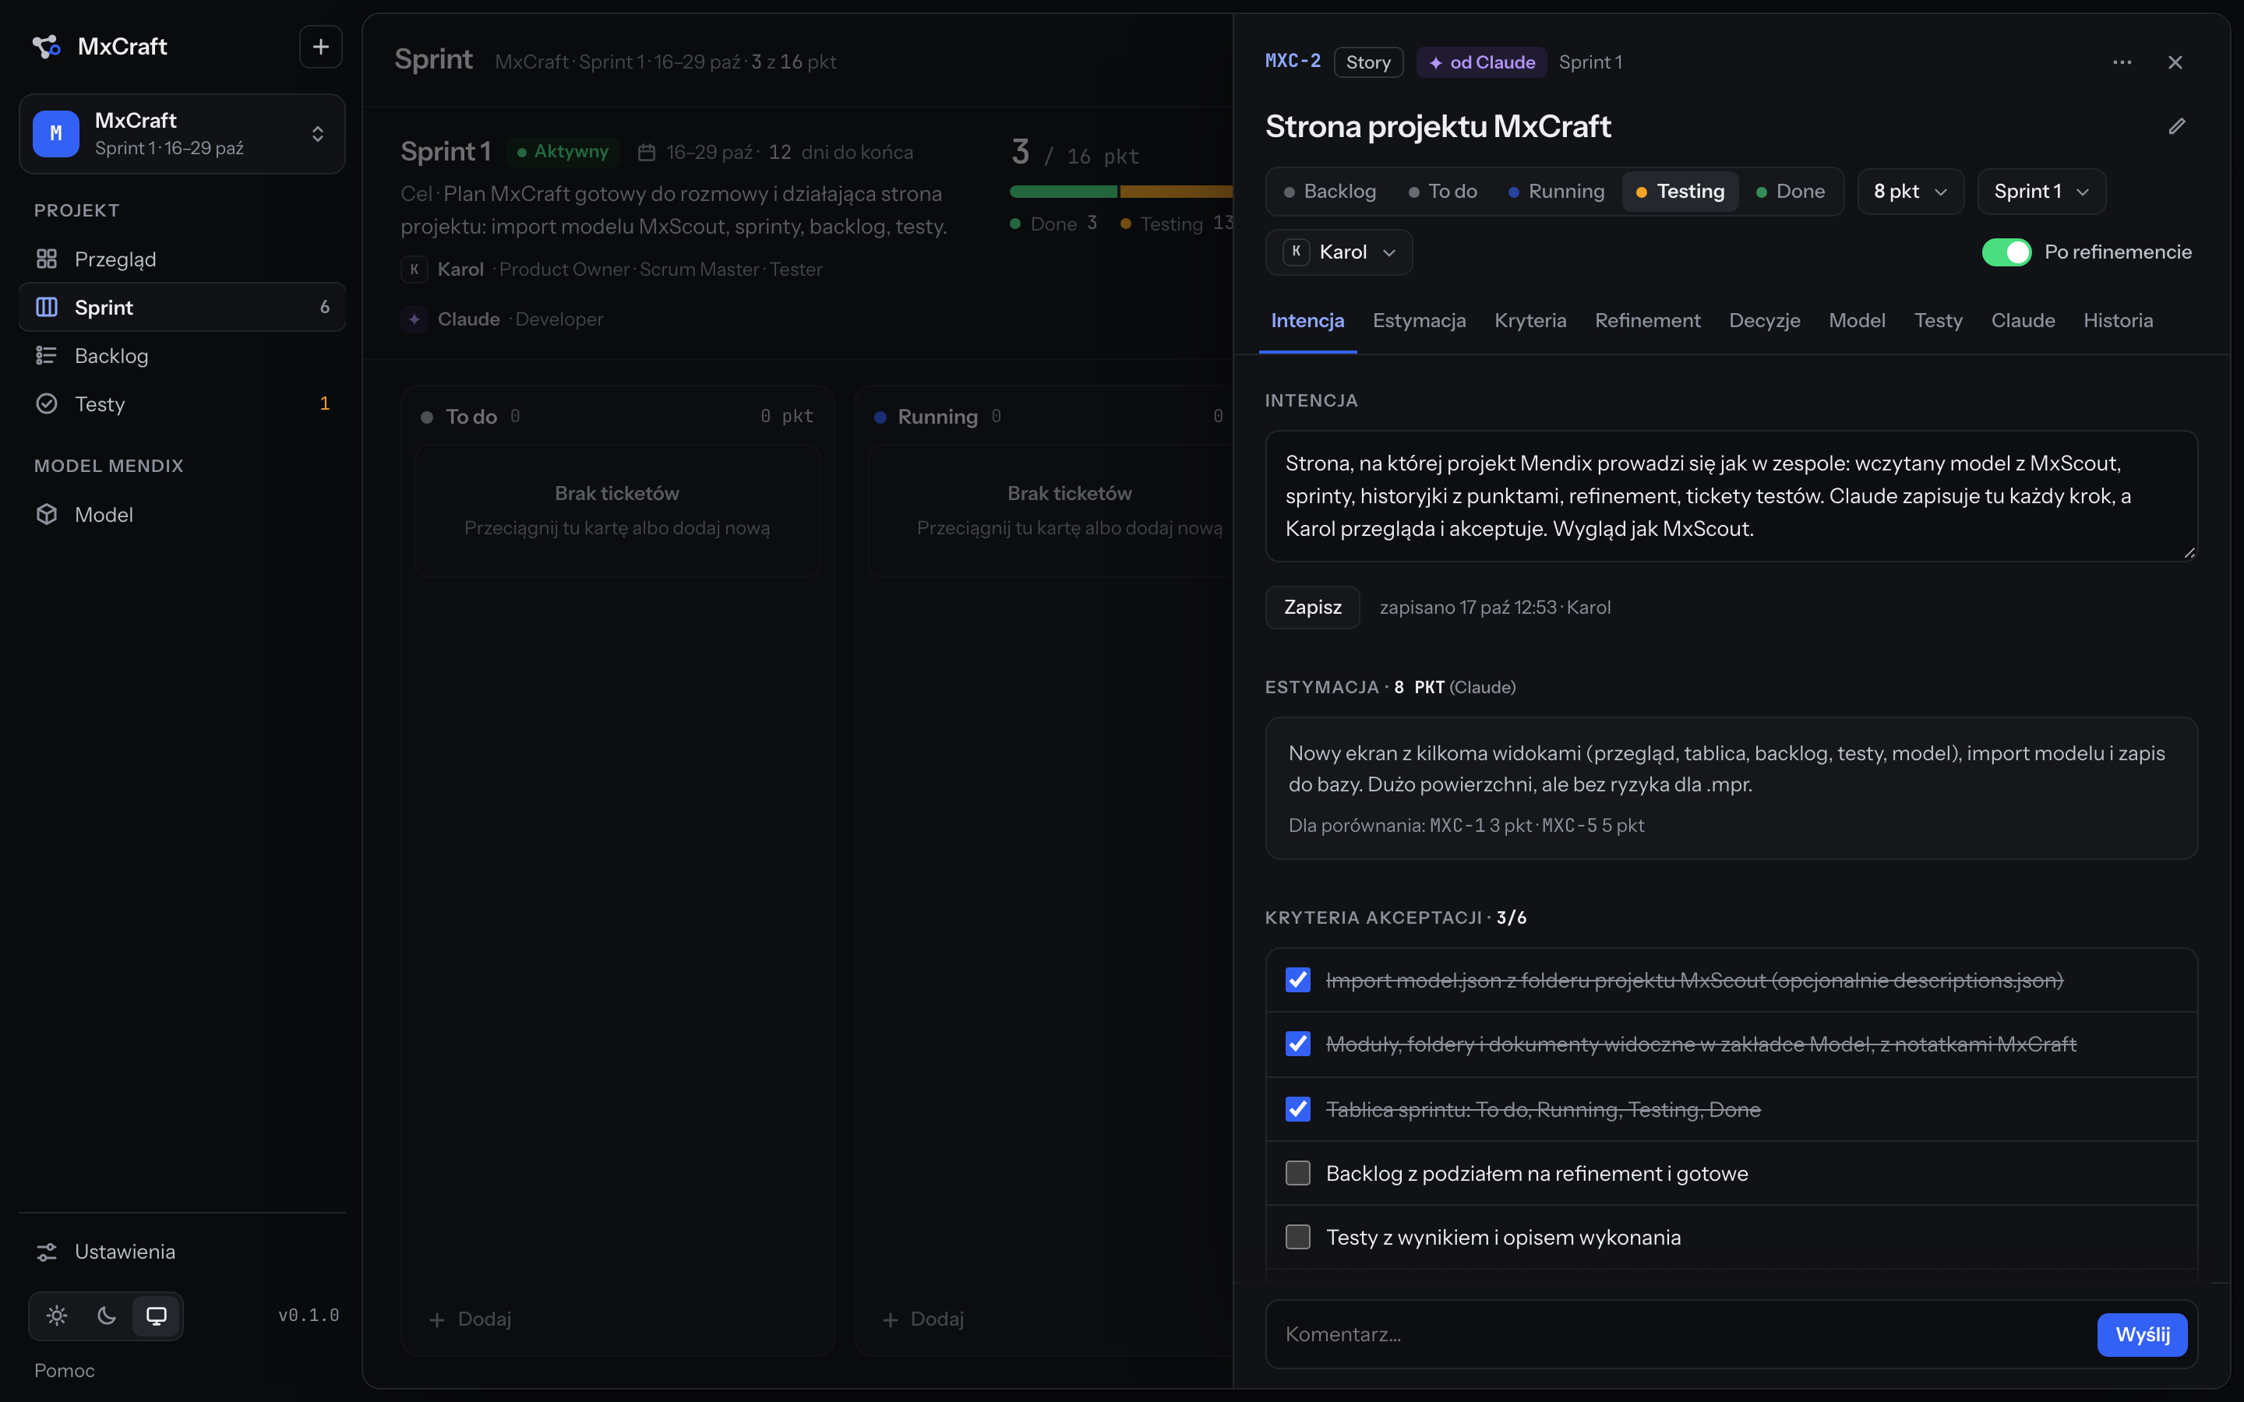This screenshot has width=2244, height=1402.
Task: Switch to dark theme moon icon
Action: (x=107, y=1316)
